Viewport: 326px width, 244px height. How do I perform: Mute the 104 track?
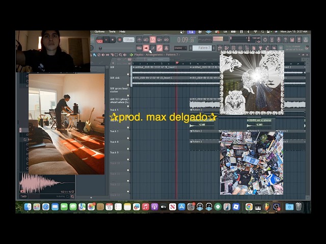(128, 74)
